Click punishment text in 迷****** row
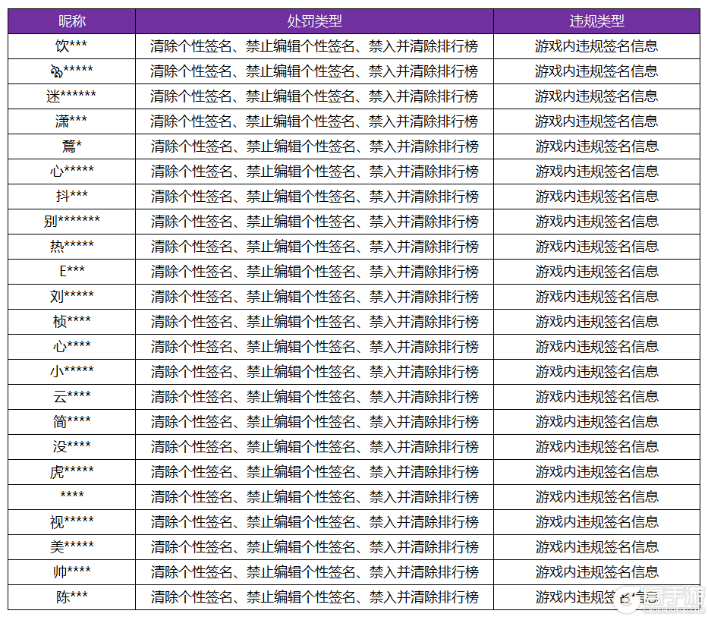Viewport: 708px width, 617px height. tap(314, 96)
